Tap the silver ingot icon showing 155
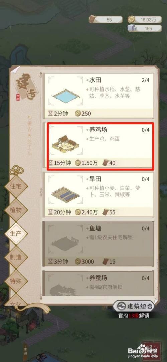Image resolution: width=167 pixels, height=362 pixels. [131, 29]
